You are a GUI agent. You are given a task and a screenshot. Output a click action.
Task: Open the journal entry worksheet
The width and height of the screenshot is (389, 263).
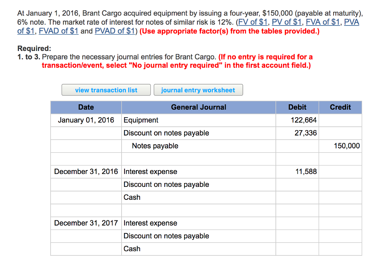(198, 89)
